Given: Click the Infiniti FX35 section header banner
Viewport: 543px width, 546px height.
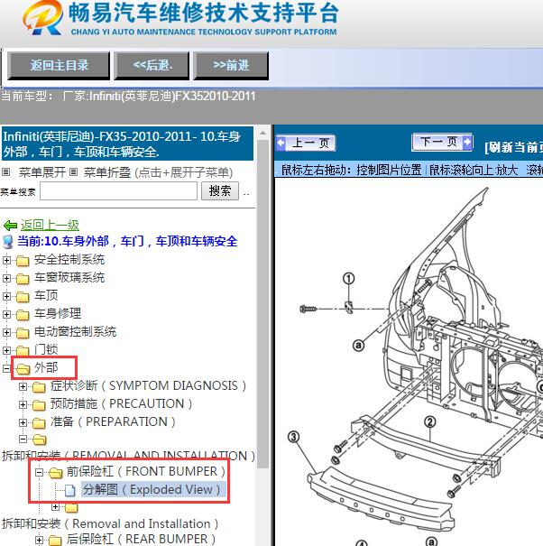Looking at the screenshot, I should [127, 143].
